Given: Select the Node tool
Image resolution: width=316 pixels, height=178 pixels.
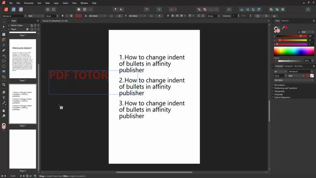Looking at the screenshot, I should pos(3,27).
